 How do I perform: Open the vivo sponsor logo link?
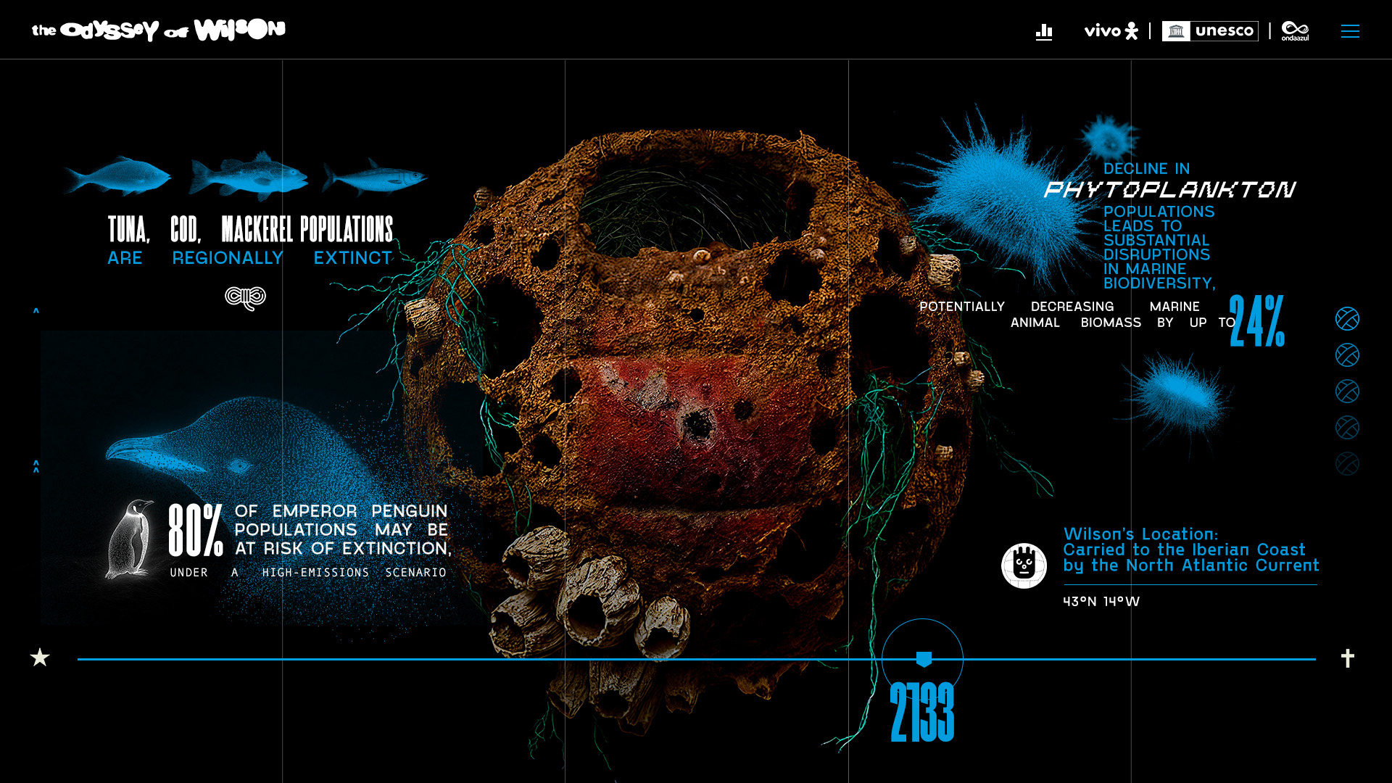pyautogui.click(x=1110, y=31)
